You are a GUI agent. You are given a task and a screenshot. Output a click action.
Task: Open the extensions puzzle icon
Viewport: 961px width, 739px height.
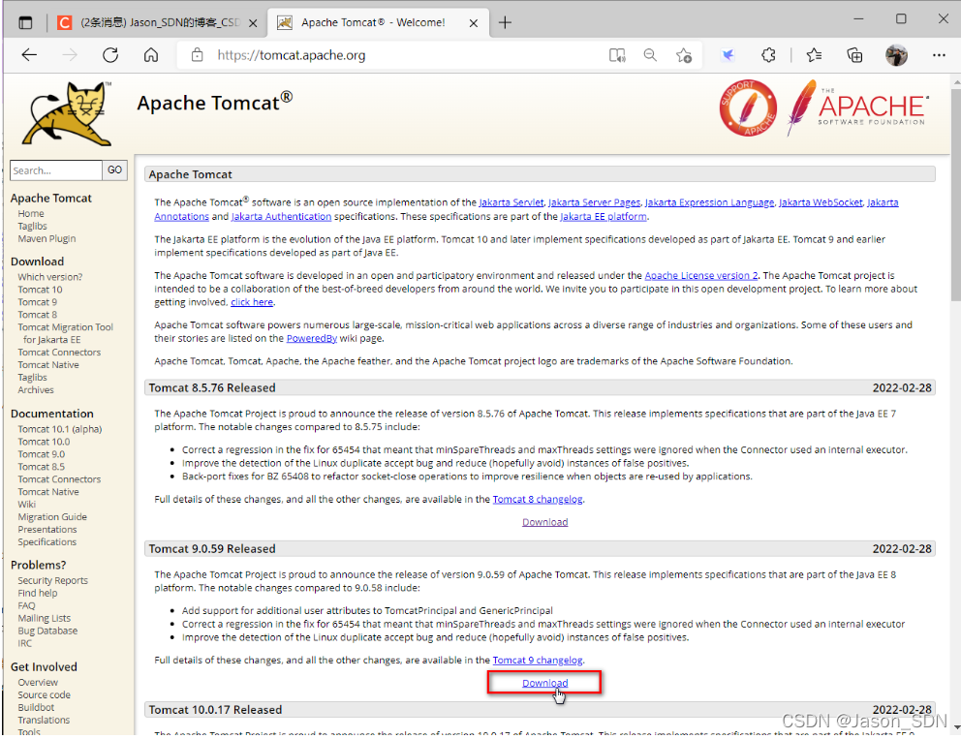point(768,55)
